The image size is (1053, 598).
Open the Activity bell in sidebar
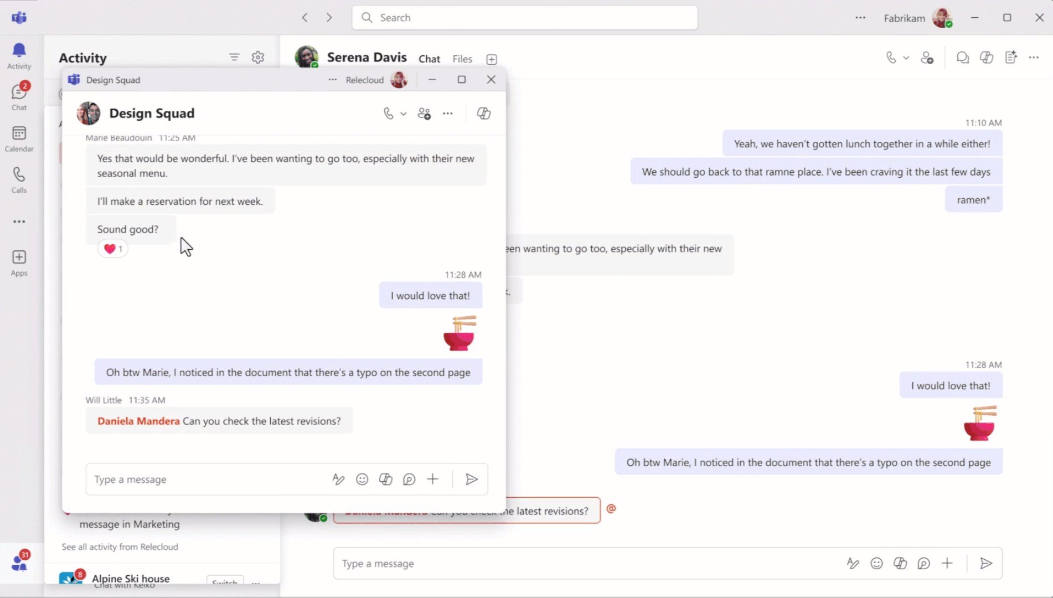tap(19, 56)
